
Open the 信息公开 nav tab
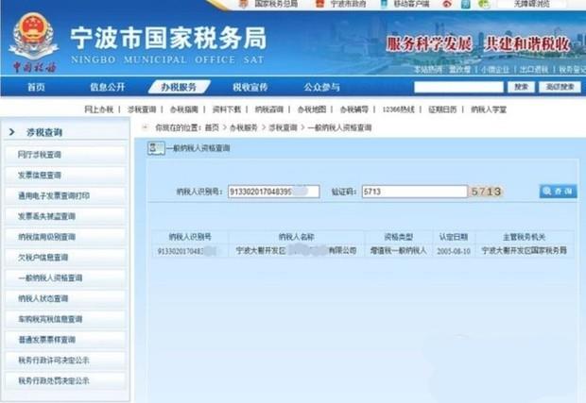tap(107, 88)
